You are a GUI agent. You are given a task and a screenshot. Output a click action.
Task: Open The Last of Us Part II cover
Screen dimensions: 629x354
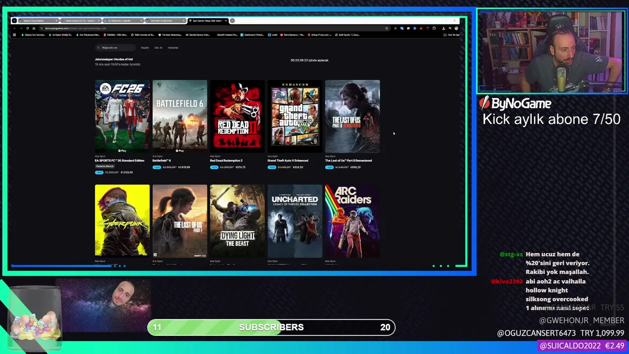click(352, 117)
